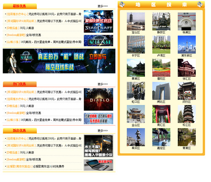
Task: Open 更多>>> link in 热门优惠 section
Action: click(x=103, y=84)
